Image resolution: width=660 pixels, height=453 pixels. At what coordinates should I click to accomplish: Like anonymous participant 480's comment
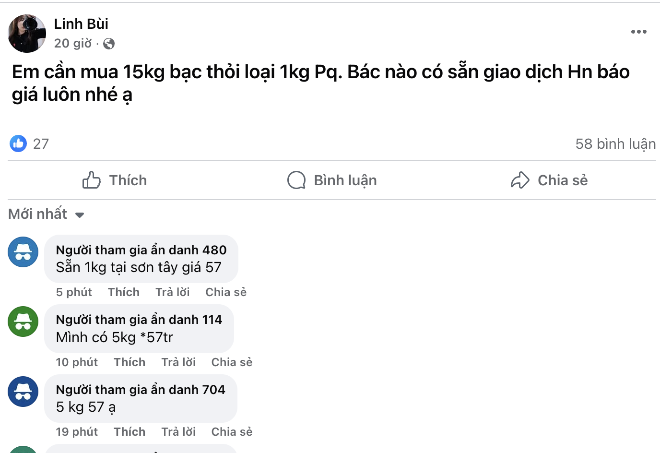tap(124, 292)
